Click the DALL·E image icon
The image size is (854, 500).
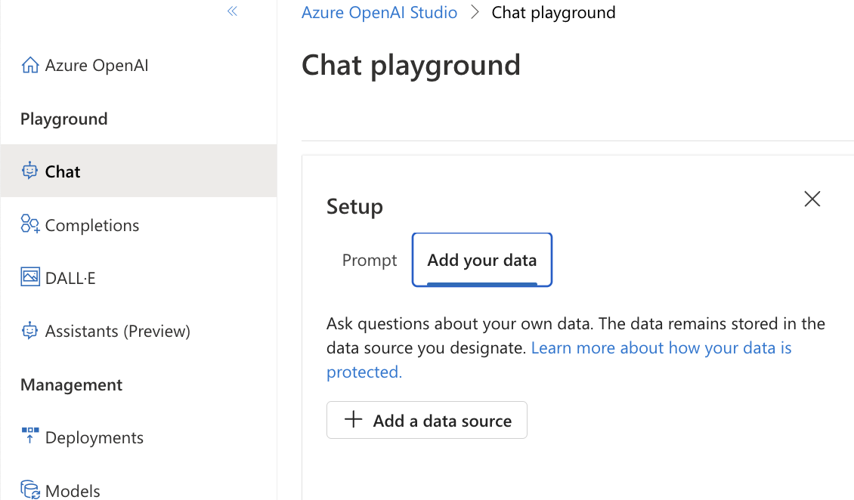tap(30, 277)
